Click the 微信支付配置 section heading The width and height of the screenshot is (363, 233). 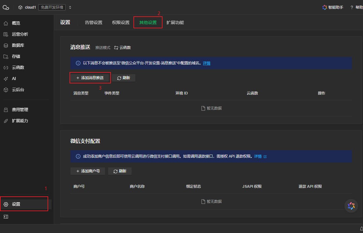85,141
